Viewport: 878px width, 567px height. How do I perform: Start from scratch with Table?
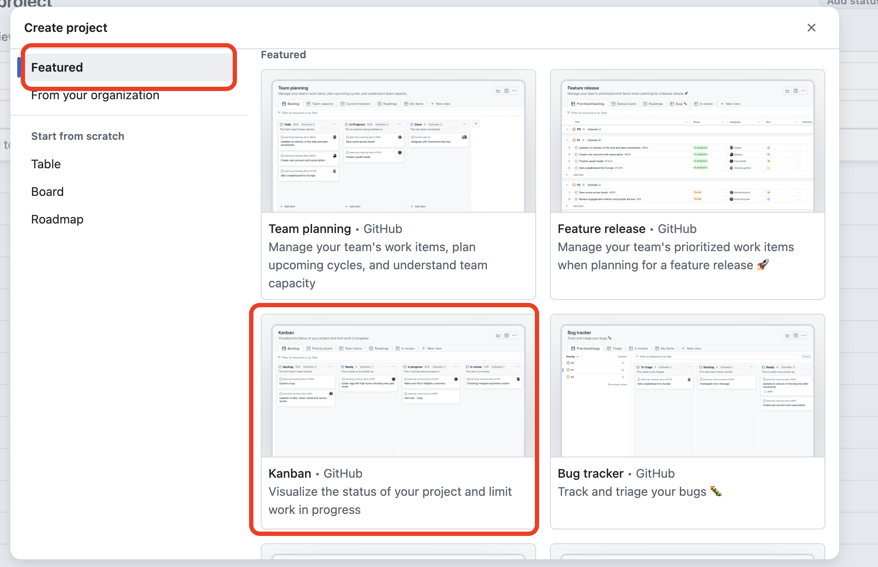pyautogui.click(x=46, y=164)
